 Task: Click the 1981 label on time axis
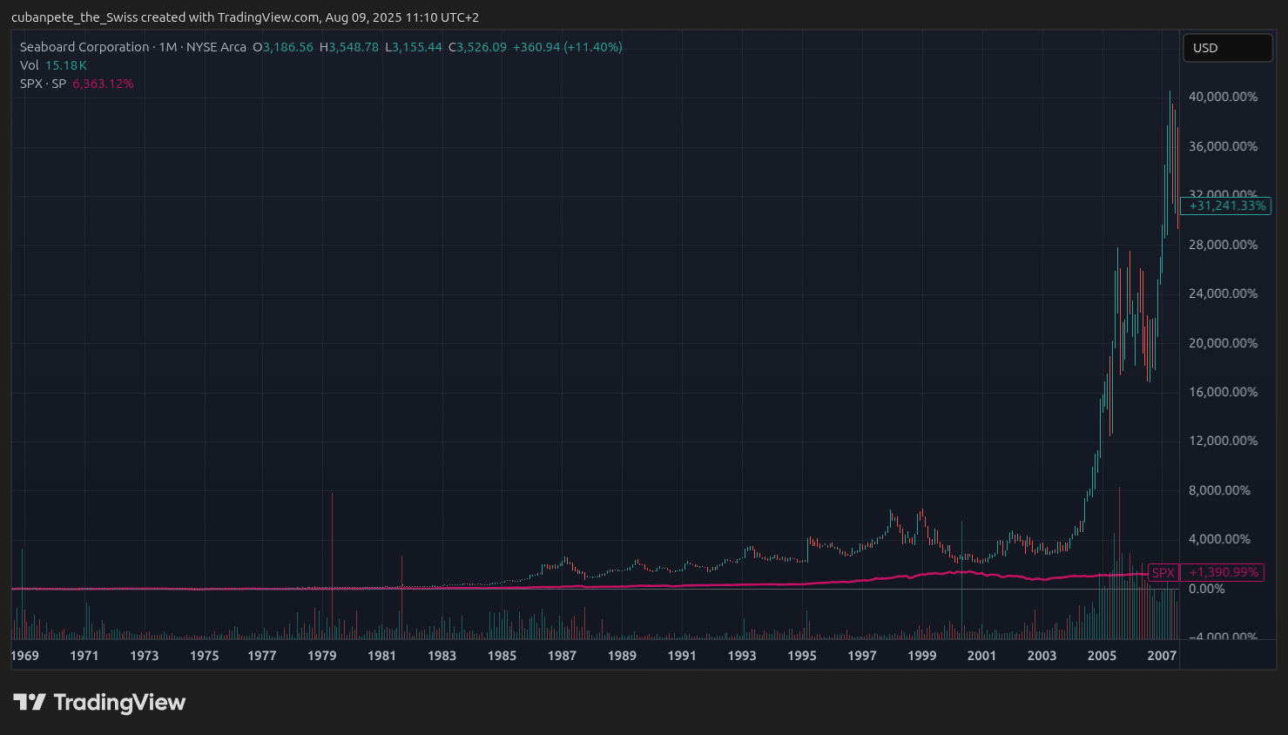tap(381, 656)
